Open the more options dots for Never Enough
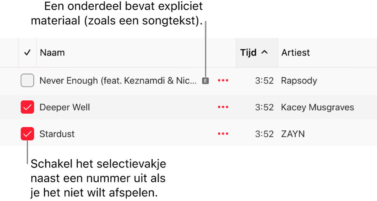This screenshot has width=377, height=201. 223,81
